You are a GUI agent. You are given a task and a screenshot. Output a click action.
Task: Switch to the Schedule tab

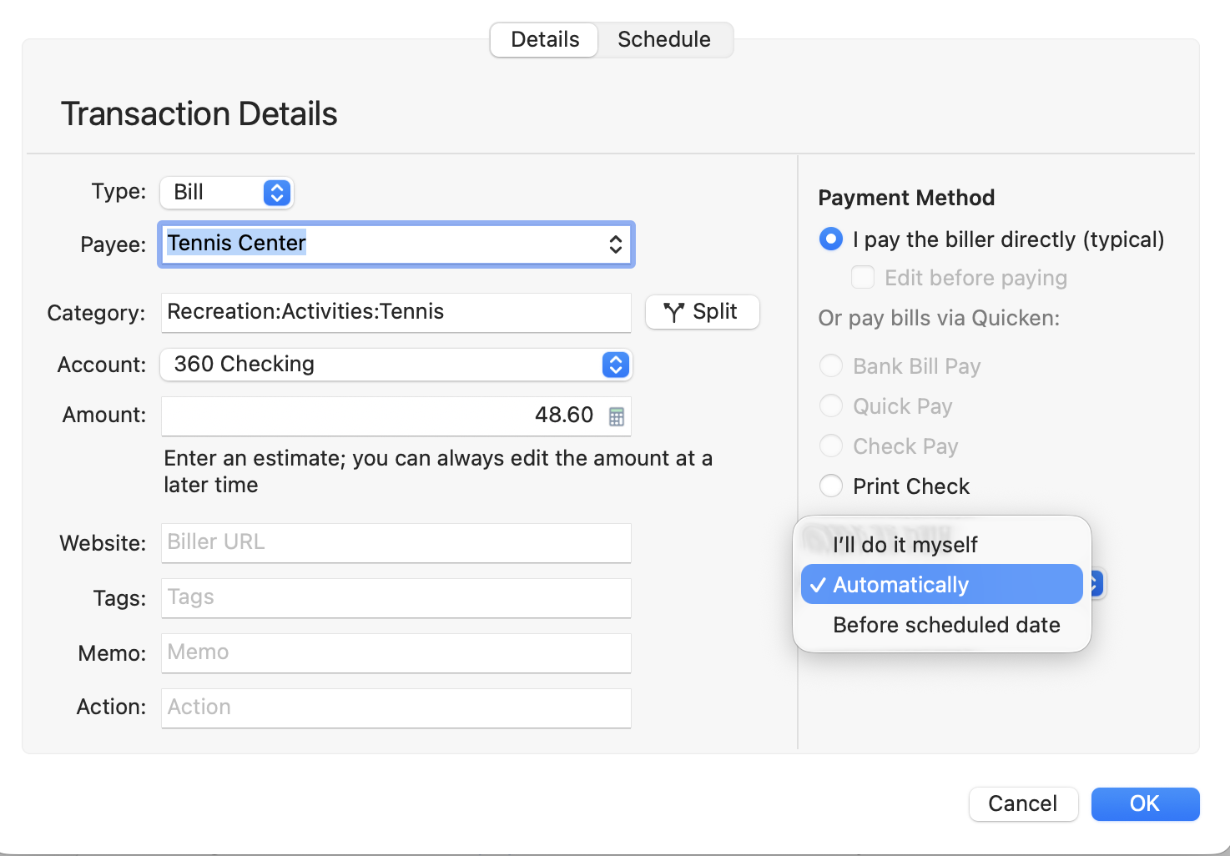pos(664,39)
